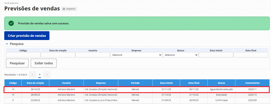The height and width of the screenshot is (104, 271).
Task: Click creation date 28/08/23
Action: pos(35,95)
